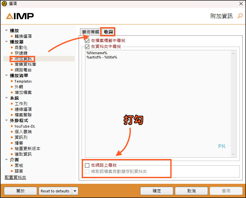Select 工作列 in the tree
Viewport: 246px width, 198px height.
21,104
